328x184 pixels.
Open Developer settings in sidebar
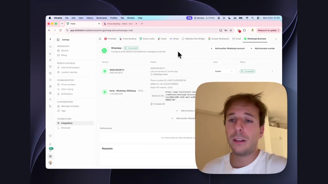(66, 128)
